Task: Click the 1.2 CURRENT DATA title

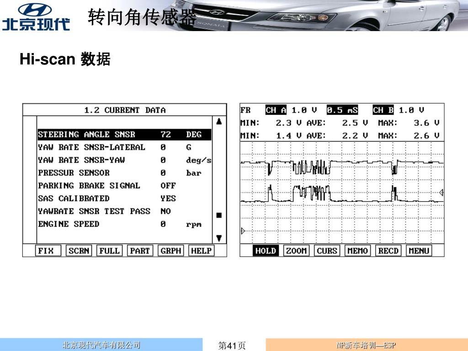Action: [x=125, y=110]
